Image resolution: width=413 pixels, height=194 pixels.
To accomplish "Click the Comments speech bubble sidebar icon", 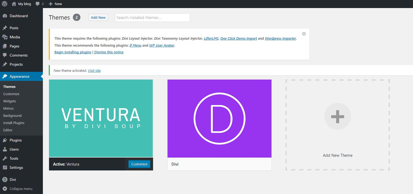I will point(5,55).
